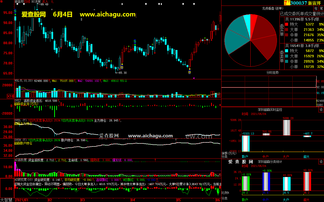Click the 70.00 price axis label

point(8,63)
